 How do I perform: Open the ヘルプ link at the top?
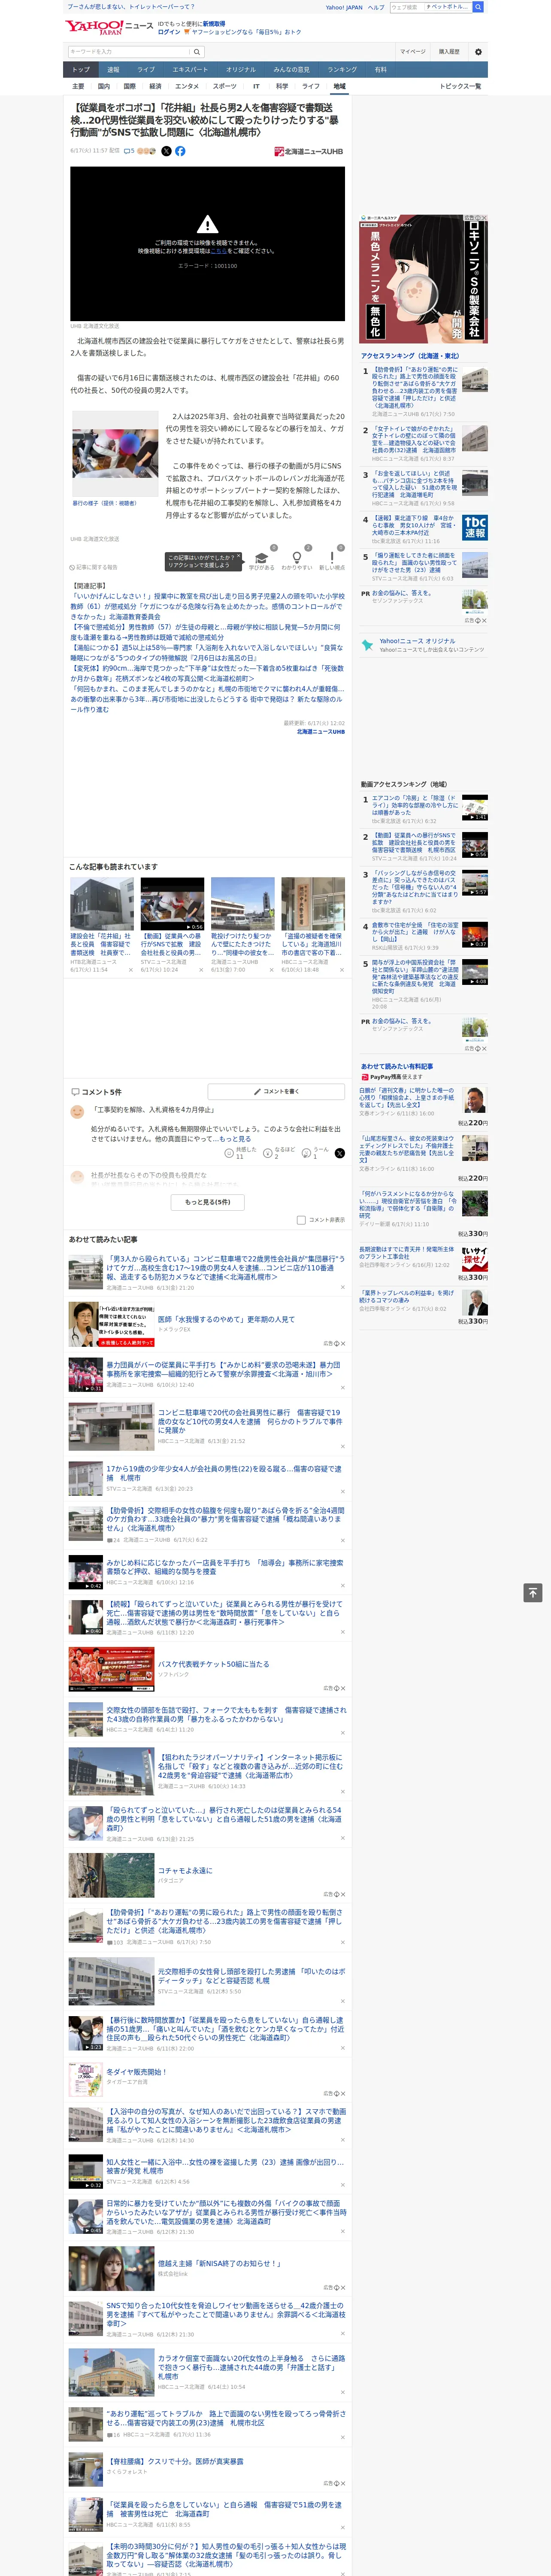(376, 7)
